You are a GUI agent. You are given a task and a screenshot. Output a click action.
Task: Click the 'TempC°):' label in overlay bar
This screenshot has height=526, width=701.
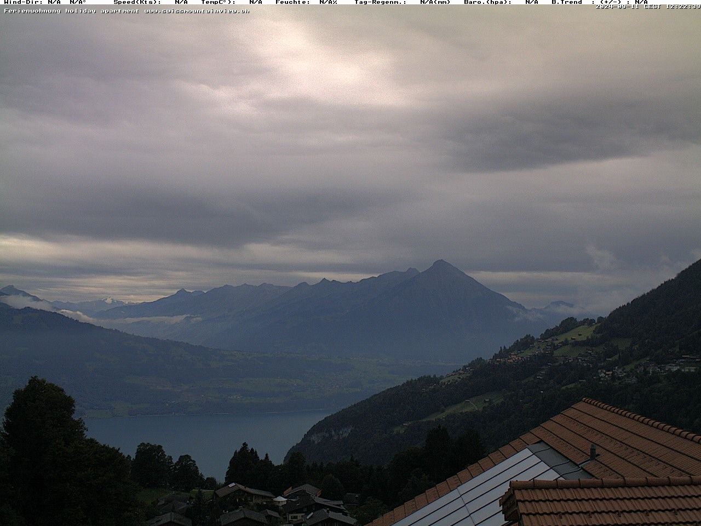218,2
